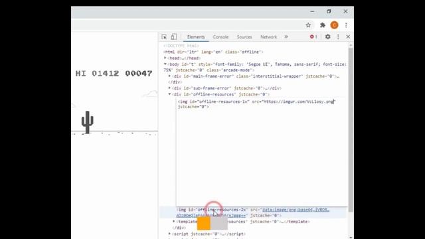This screenshot has width=425, height=239.
Task: Switch to the Elements tab
Action: tap(196, 37)
